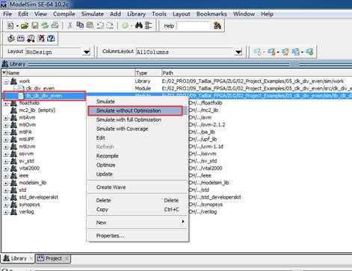Select Optimize in the context menu
This screenshot has height=271, width=352.
pos(138,165)
